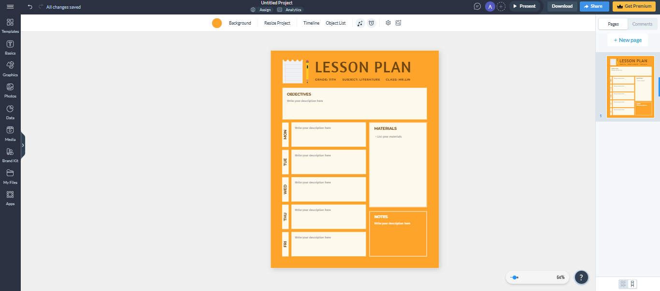Open the Photos panel

10,89
